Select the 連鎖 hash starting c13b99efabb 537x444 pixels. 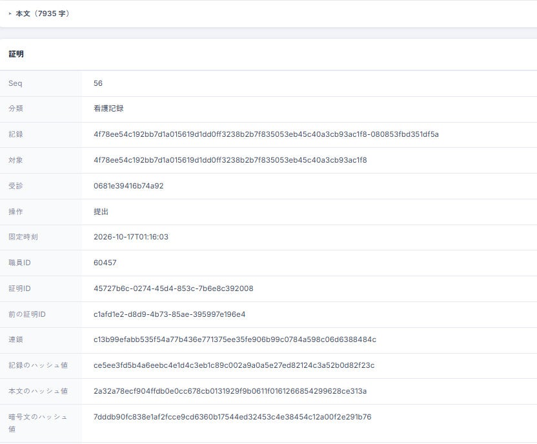point(235,339)
